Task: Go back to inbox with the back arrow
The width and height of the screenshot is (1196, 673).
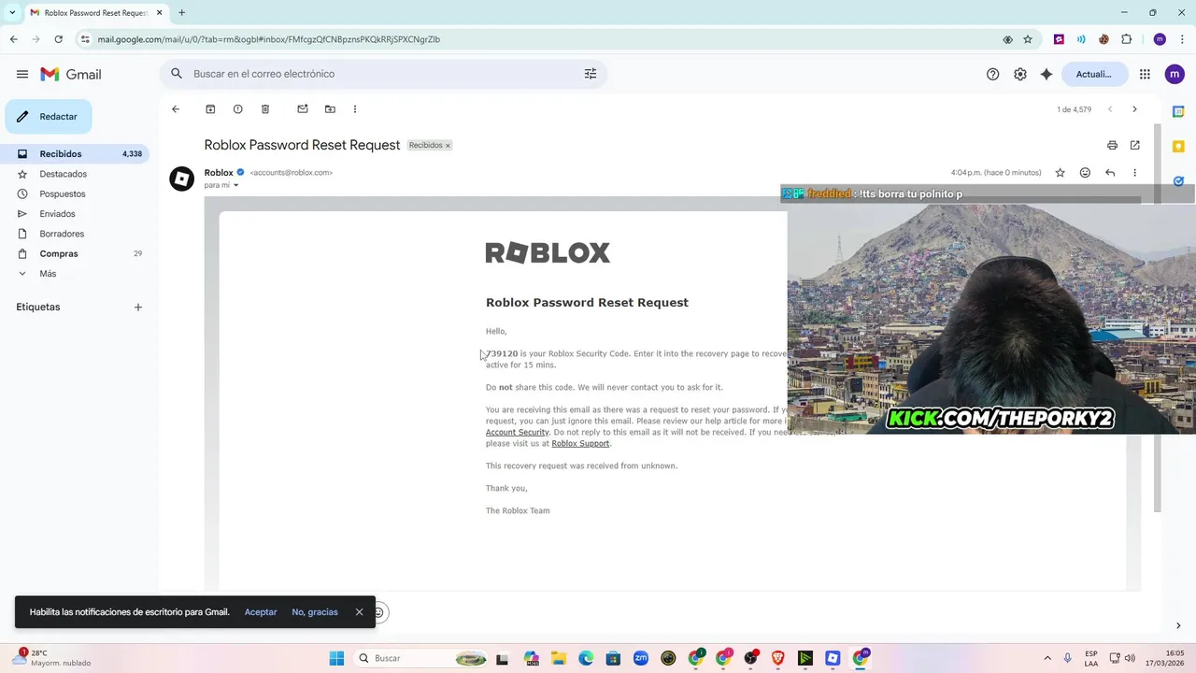Action: pos(176,109)
